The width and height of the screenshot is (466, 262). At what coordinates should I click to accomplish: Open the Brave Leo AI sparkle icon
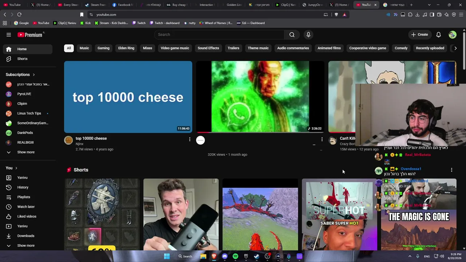(x=447, y=15)
